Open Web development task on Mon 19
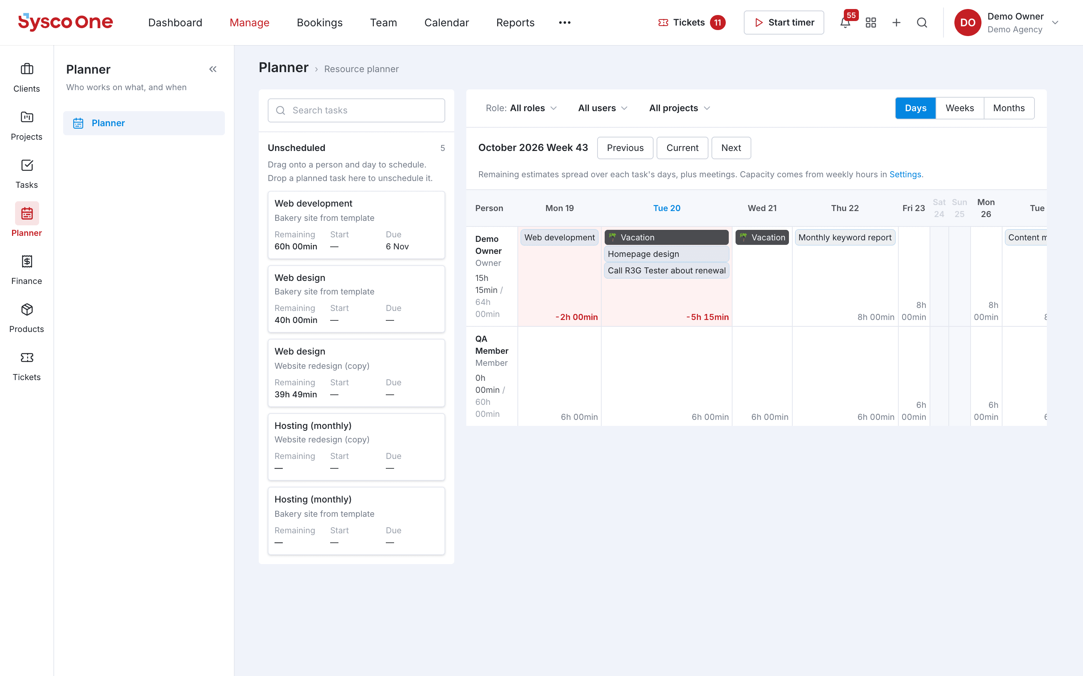1083x676 pixels. point(560,237)
